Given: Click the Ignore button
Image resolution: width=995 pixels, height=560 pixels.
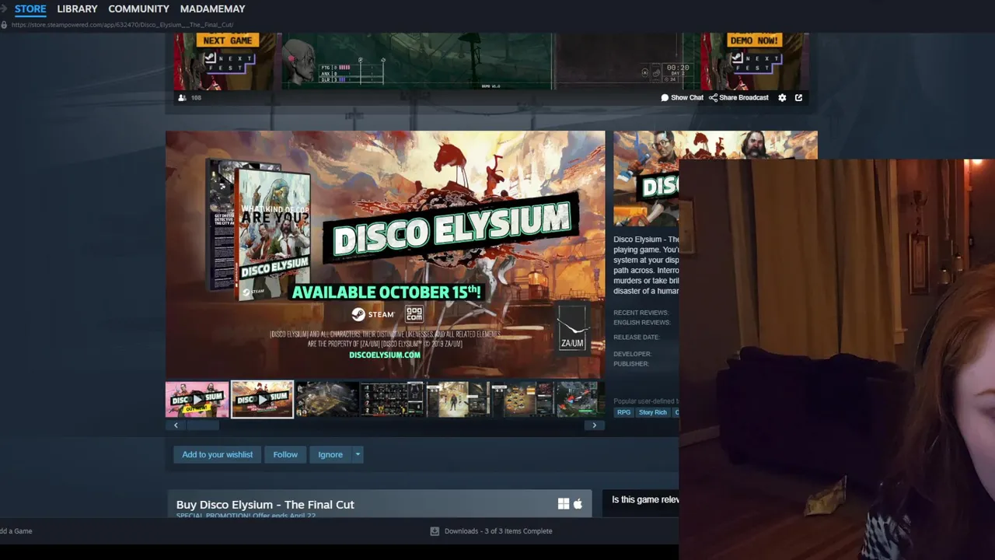Looking at the screenshot, I should pos(330,454).
